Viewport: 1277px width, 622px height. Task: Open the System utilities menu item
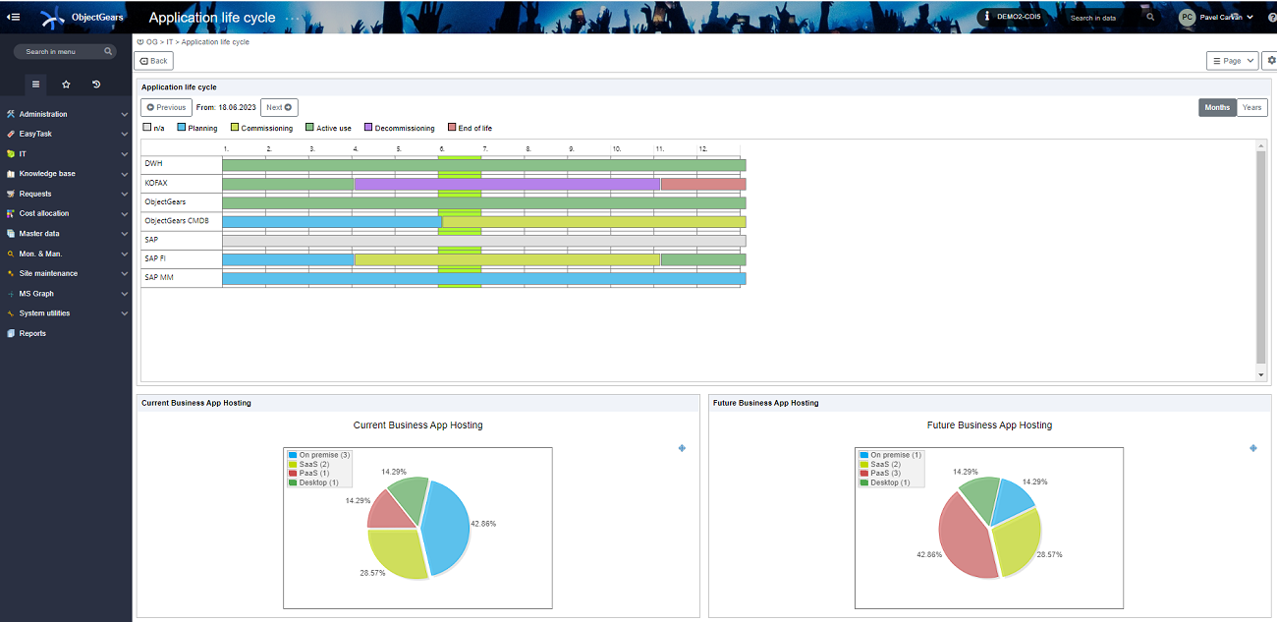(45, 313)
